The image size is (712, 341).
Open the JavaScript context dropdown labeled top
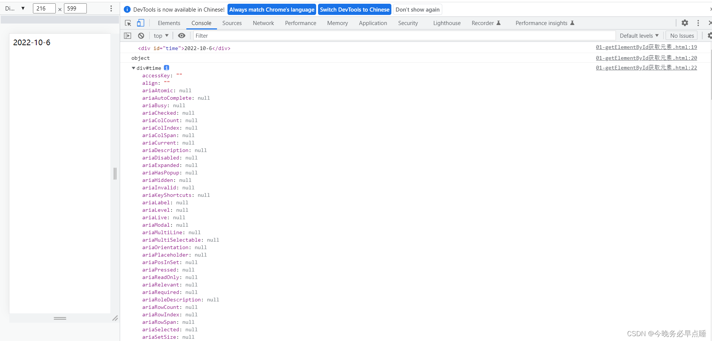[x=161, y=35]
